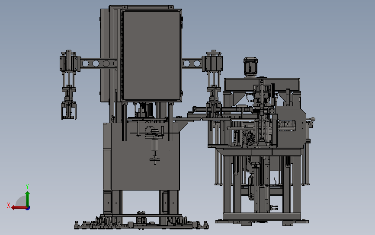Viewport: 375px width, 235px height.
Task: Select the large cabinet door panel on the tower
Action: coord(151,55)
